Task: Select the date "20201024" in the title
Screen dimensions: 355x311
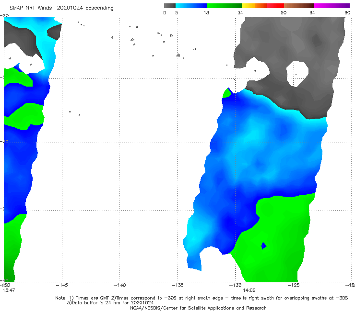Action: tap(70, 8)
